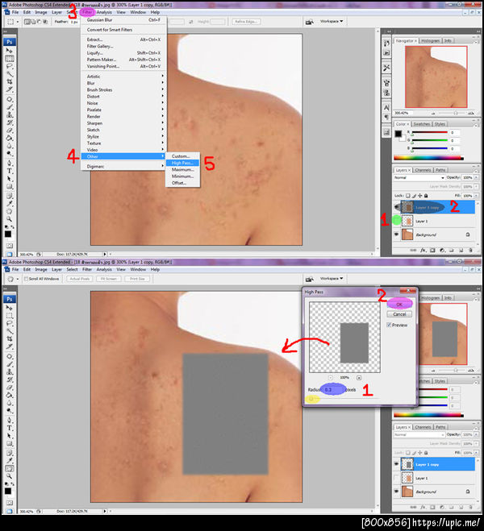This screenshot has height=531, width=484.
Task: Pick the Lasso tool in the upper window's toolbox
Action: [9, 66]
